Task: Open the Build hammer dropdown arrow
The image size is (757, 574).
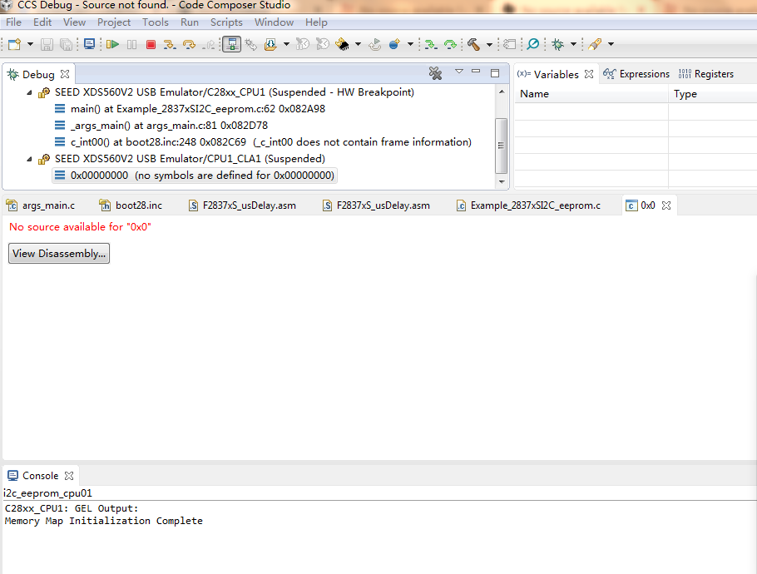Action: [489, 44]
